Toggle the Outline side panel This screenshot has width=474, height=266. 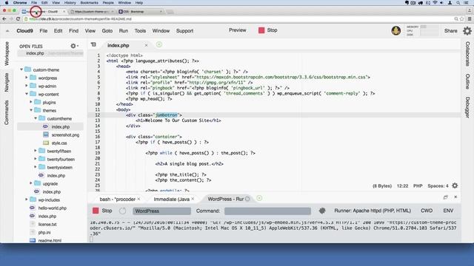467,81
